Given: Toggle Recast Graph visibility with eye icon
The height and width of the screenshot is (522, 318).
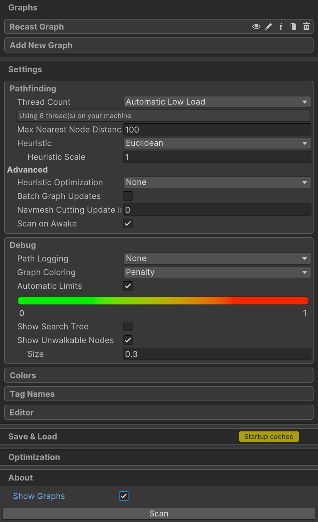Looking at the screenshot, I should coord(256,26).
